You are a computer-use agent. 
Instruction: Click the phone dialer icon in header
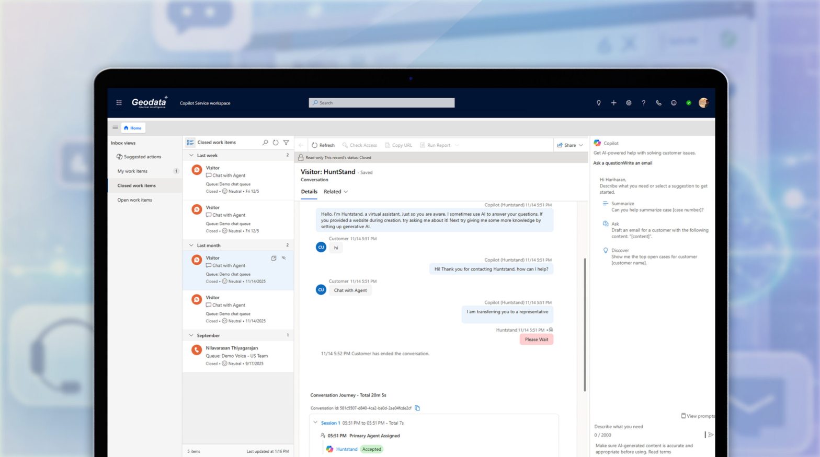point(658,103)
